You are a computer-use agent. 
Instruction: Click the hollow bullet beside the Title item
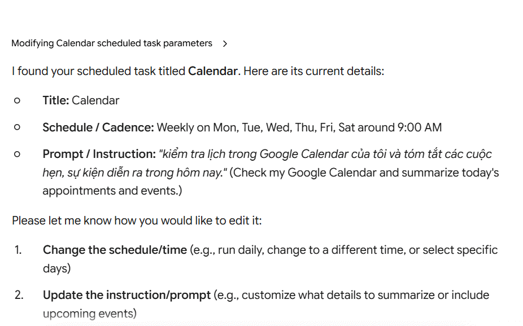pyautogui.click(x=17, y=100)
